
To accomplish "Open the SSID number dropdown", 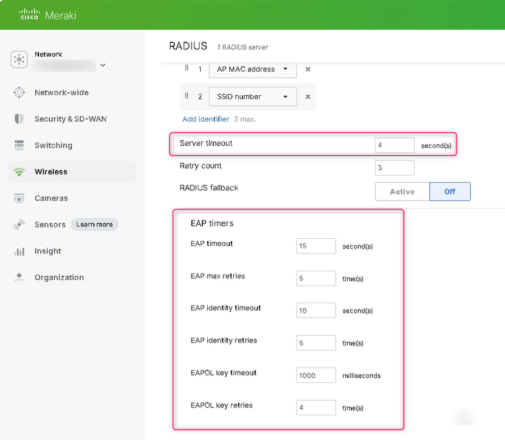I will 252,97.
